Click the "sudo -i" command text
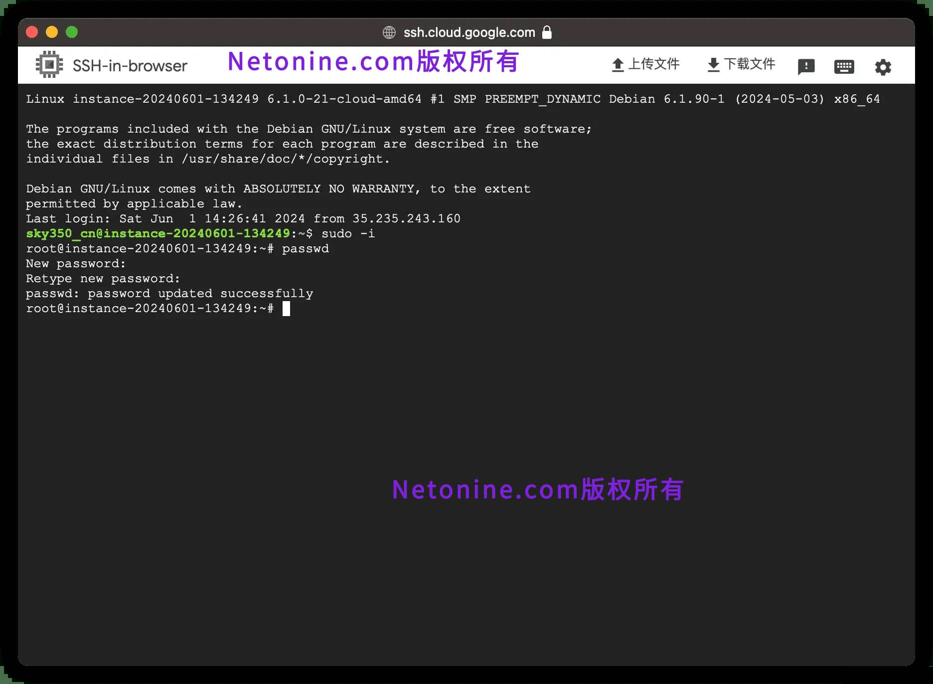Image resolution: width=933 pixels, height=684 pixels. 348,233
